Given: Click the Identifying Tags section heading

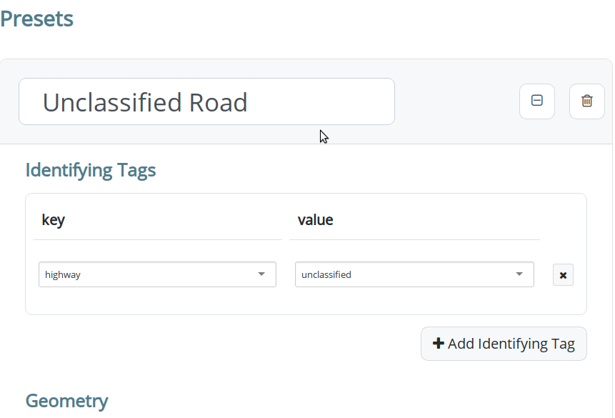Looking at the screenshot, I should coord(91,170).
